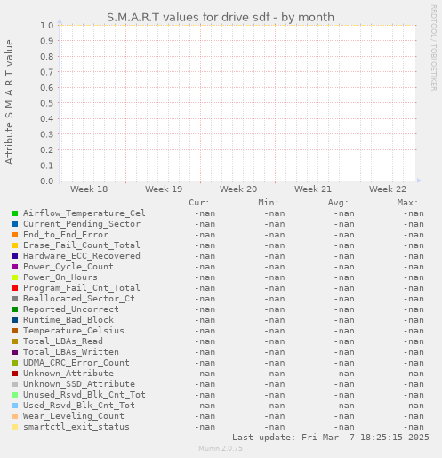
Task: Click the Week 21 axis label
Action: [313, 189]
